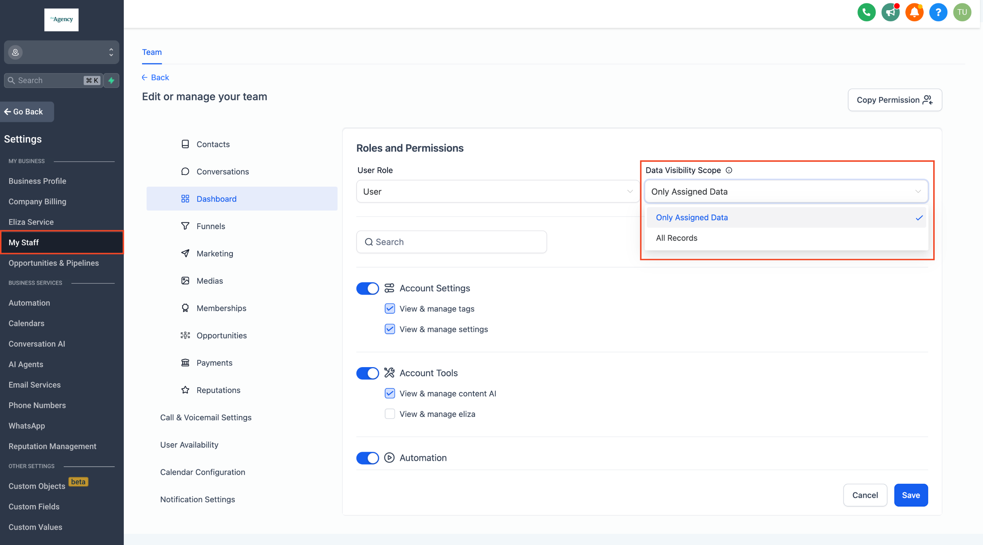Open the TU user avatar
Image resolution: width=983 pixels, height=545 pixels.
pyautogui.click(x=962, y=12)
